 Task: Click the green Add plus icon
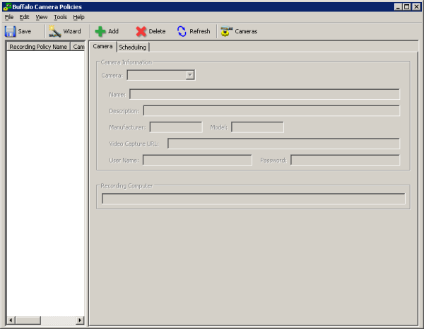point(100,31)
